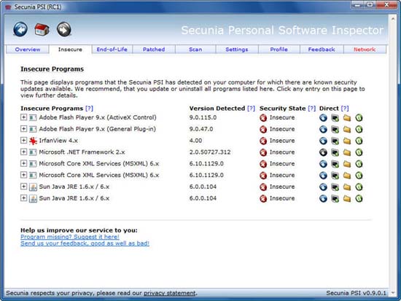Switch to the Feedback tab

tap(322, 50)
